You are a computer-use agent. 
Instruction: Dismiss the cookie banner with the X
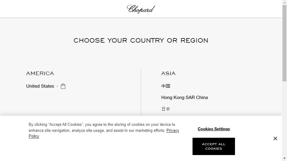tap(275, 139)
